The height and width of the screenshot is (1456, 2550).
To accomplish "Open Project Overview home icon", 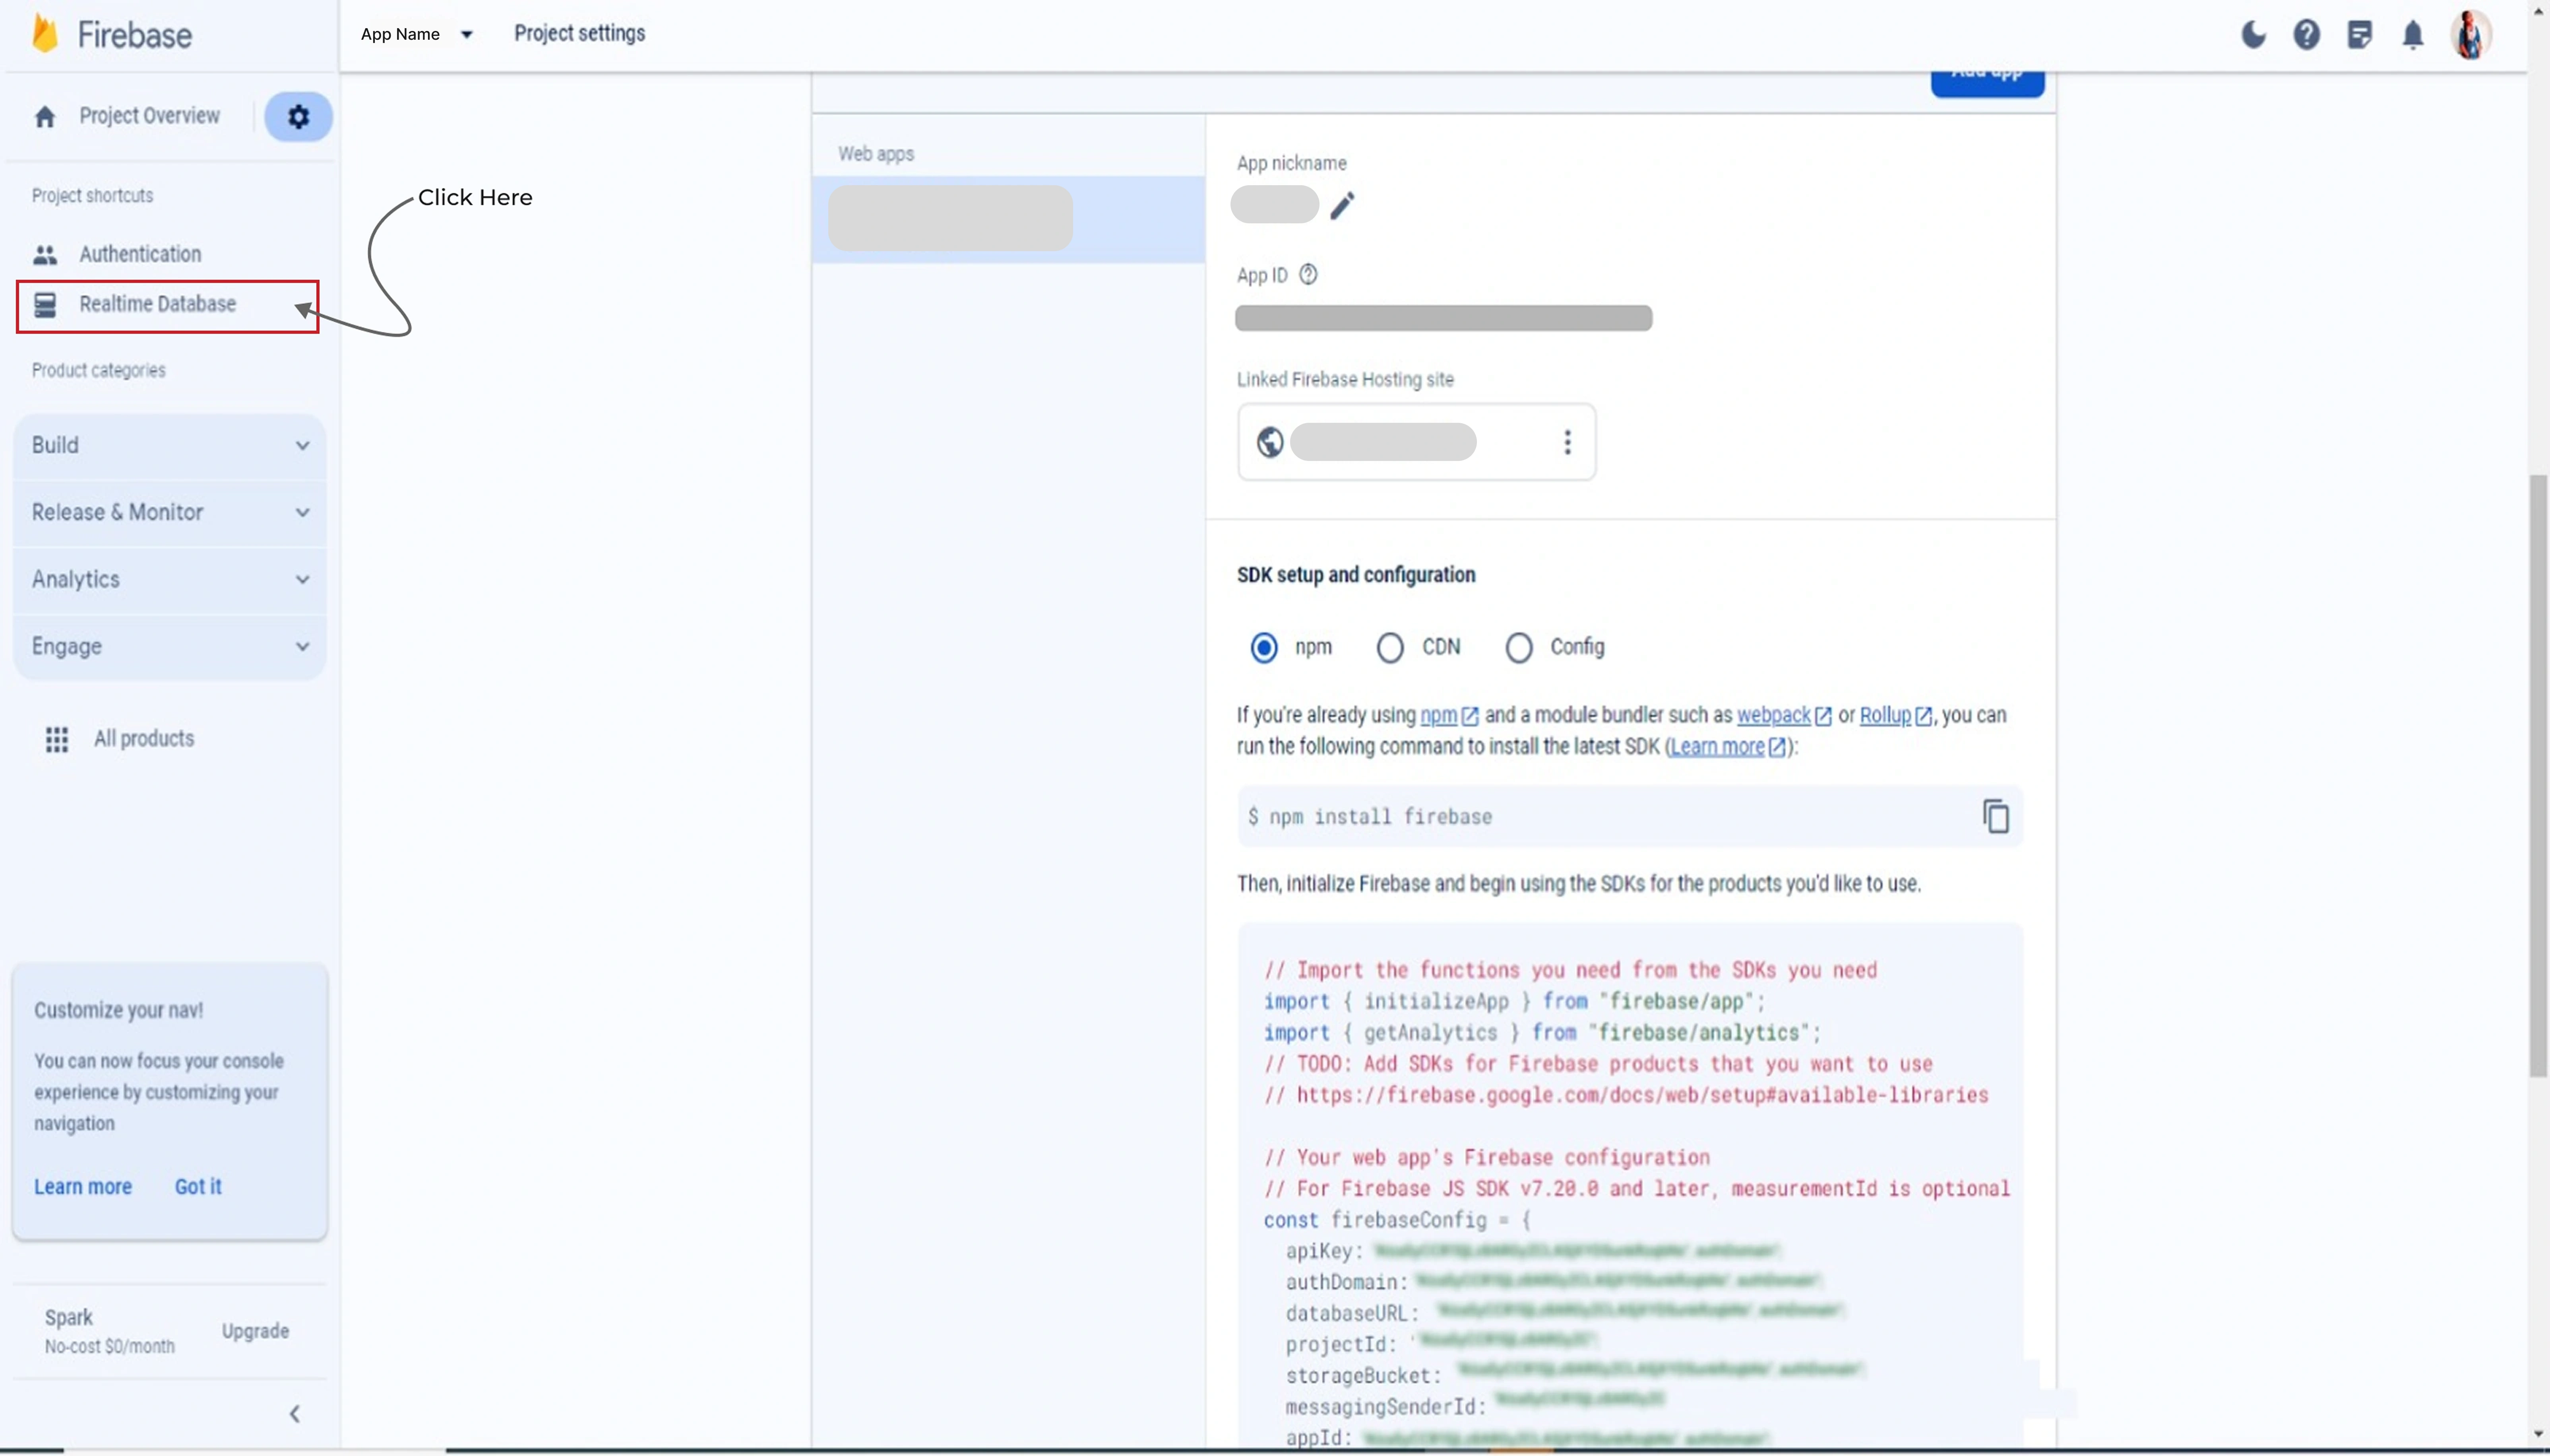I will click(45, 117).
